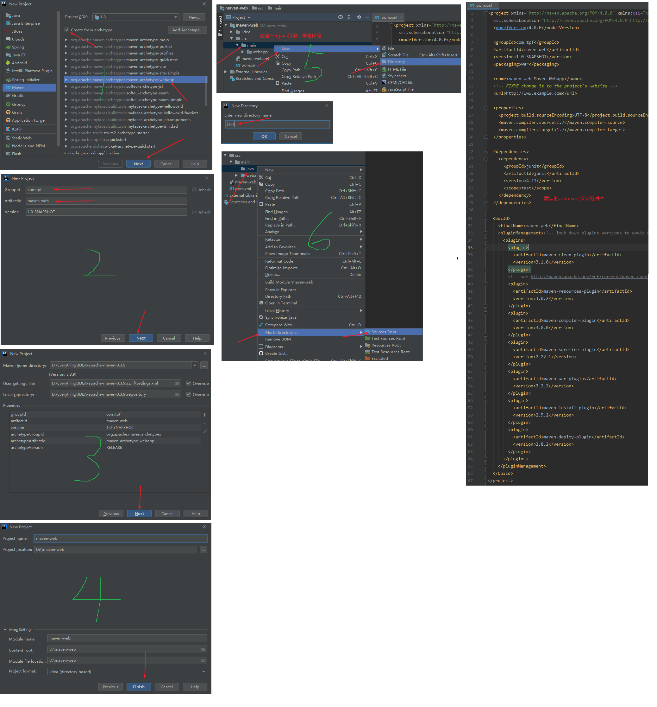Toggle Override for User settings file
The width and height of the screenshot is (657, 707).
(189, 383)
